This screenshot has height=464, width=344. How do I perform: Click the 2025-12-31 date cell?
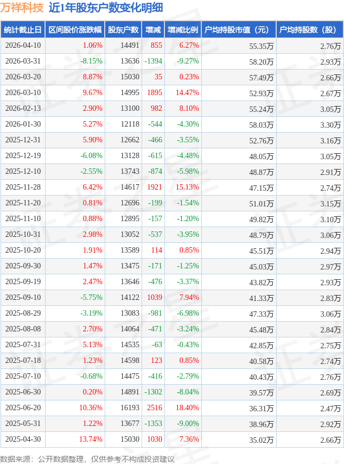tap(23, 140)
